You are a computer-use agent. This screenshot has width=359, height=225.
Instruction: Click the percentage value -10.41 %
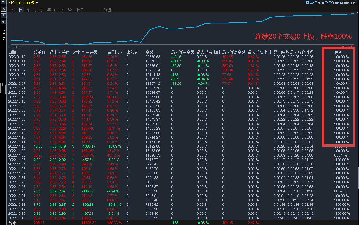(x=114, y=205)
